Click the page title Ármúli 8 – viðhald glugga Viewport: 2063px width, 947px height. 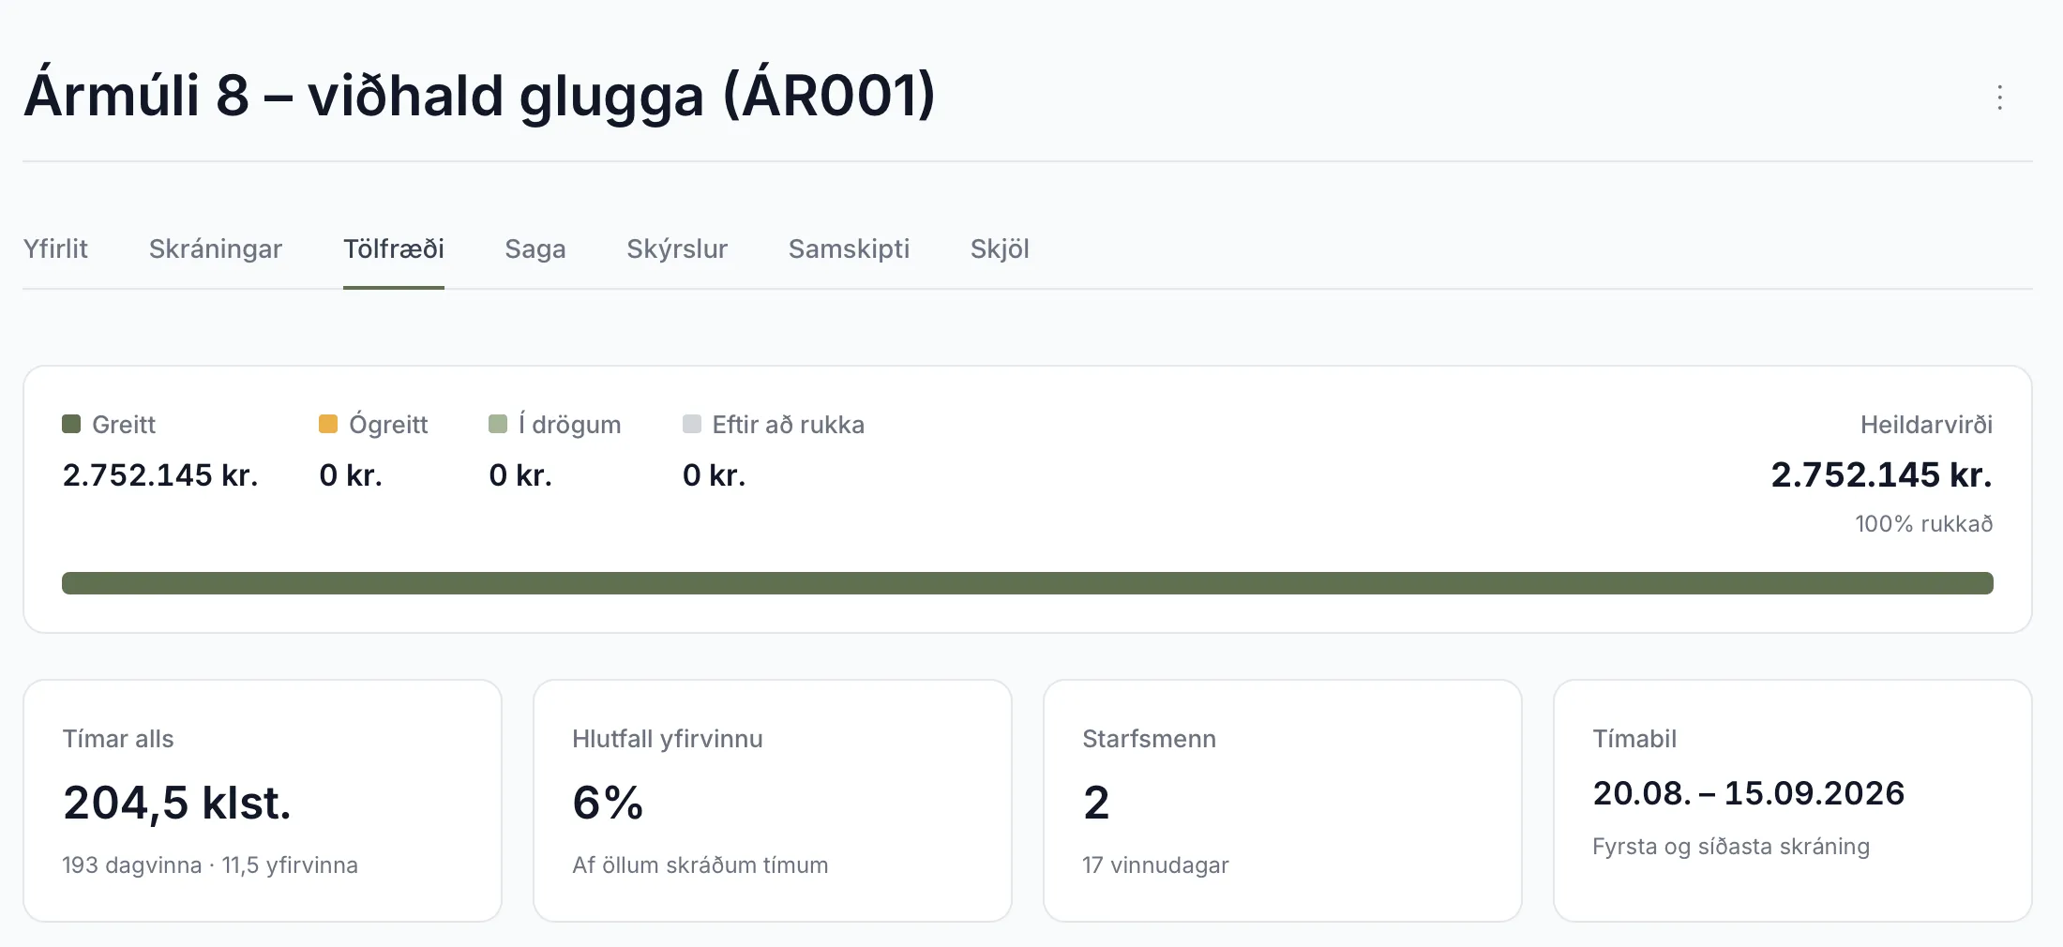click(x=479, y=95)
